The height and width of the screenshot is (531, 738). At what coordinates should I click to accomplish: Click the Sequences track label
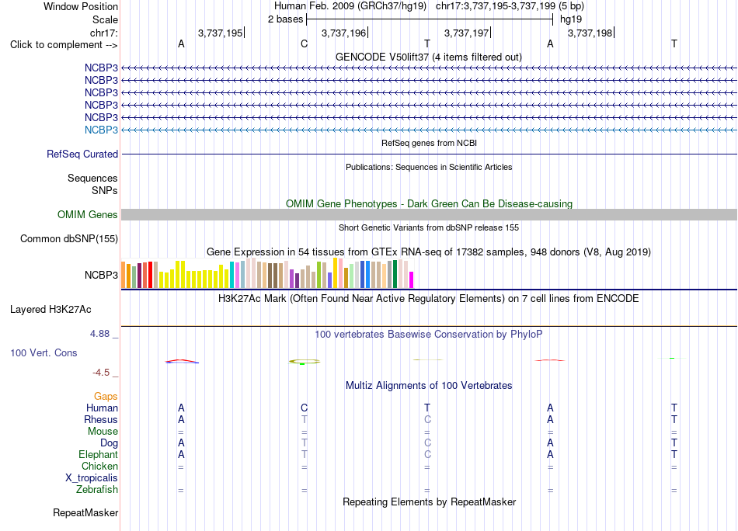point(92,178)
